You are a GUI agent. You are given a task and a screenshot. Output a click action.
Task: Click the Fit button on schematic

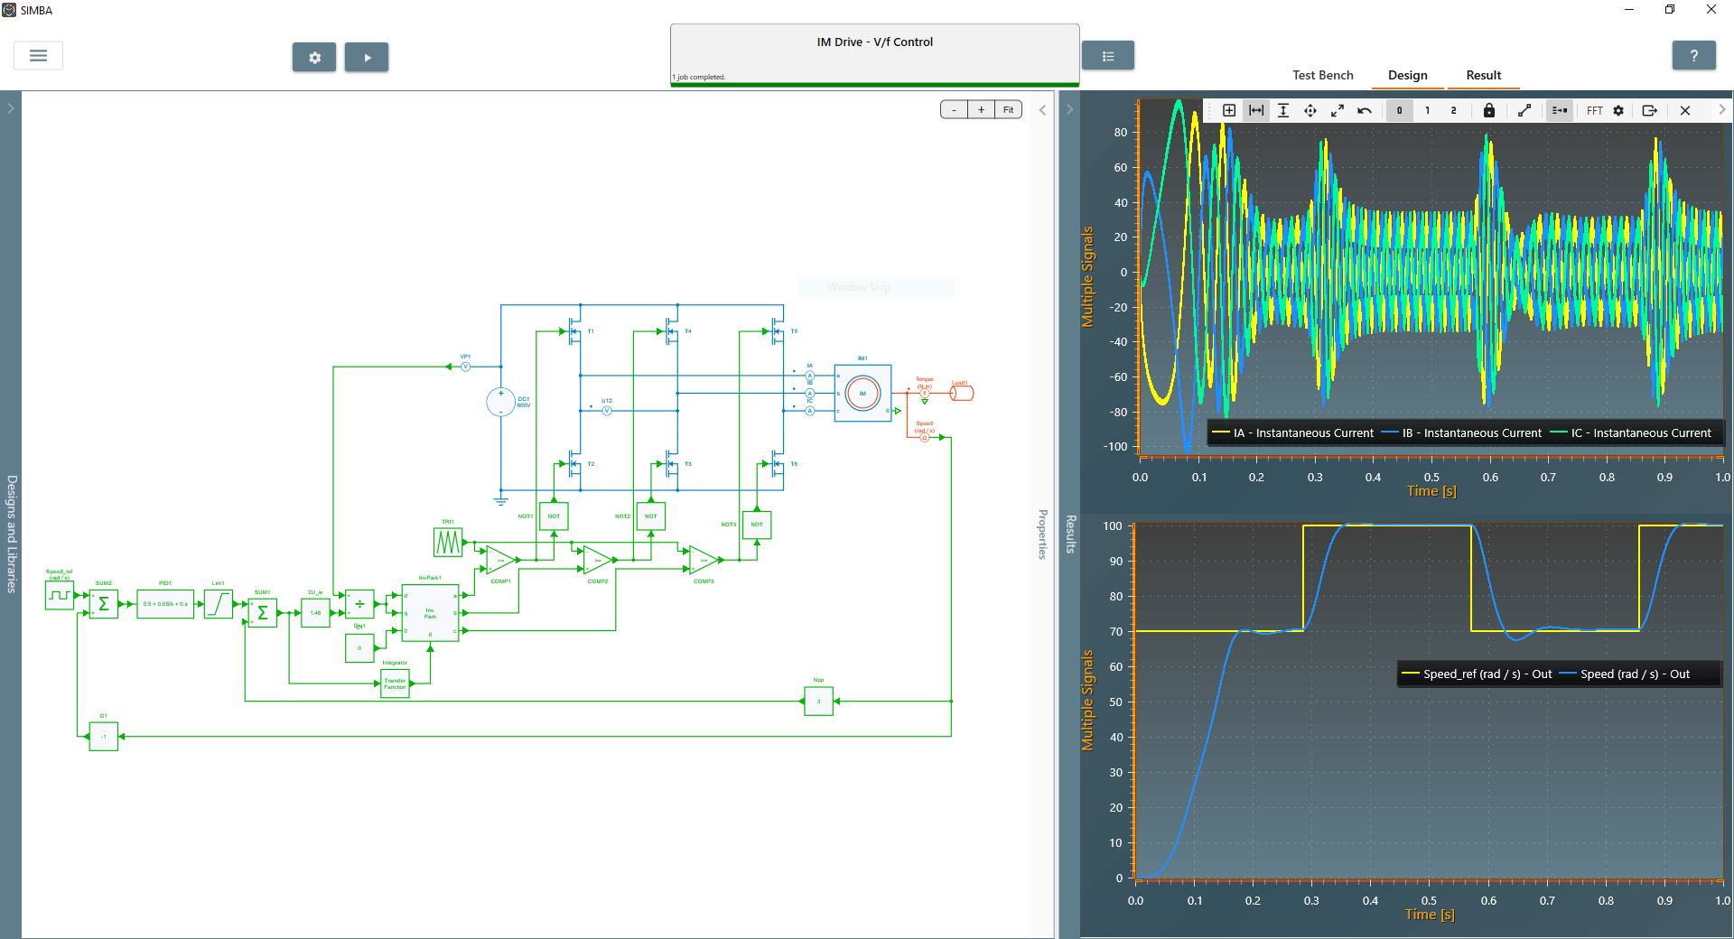(1008, 110)
